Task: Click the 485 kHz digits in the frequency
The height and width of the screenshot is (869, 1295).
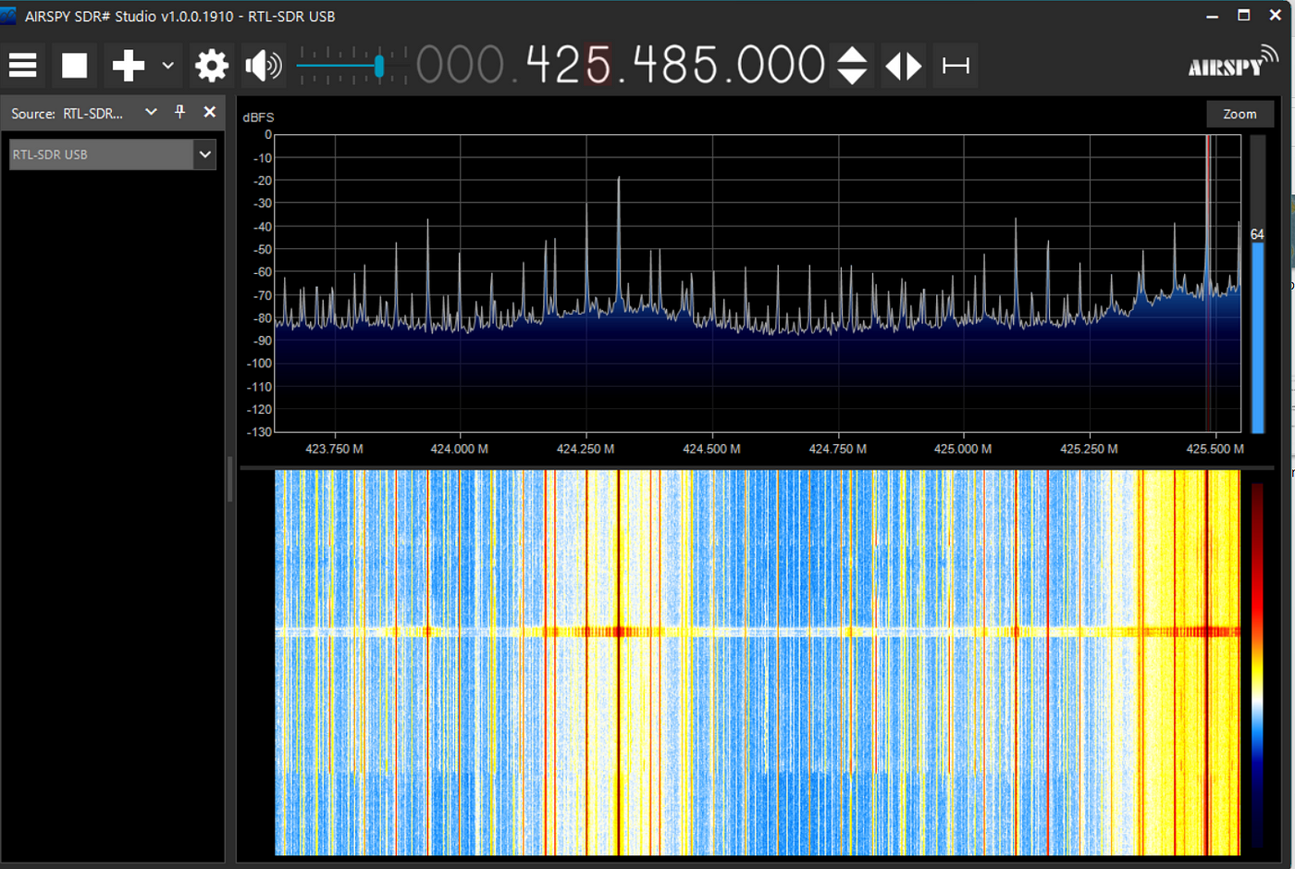Action: 676,66
